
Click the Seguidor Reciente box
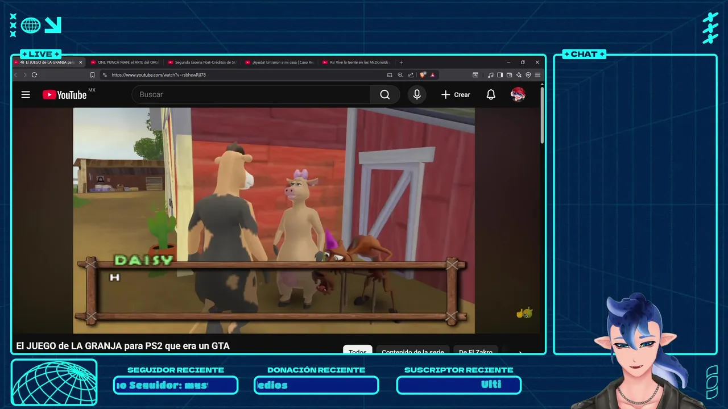(x=176, y=385)
